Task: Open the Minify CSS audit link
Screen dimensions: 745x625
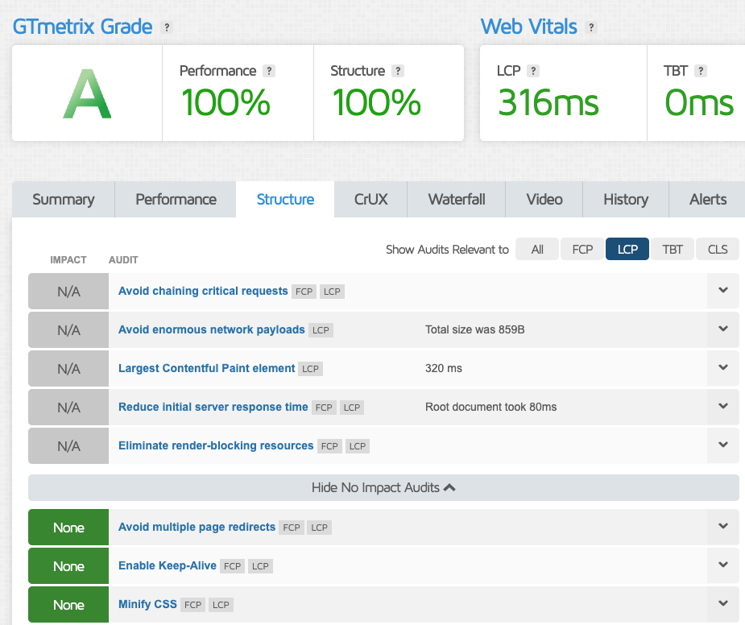Action: point(147,604)
